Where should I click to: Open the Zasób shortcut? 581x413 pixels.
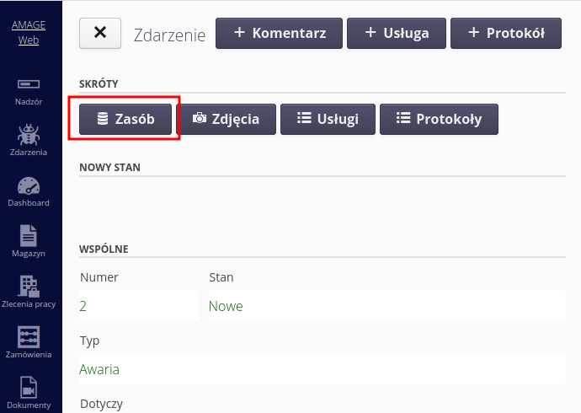point(125,119)
